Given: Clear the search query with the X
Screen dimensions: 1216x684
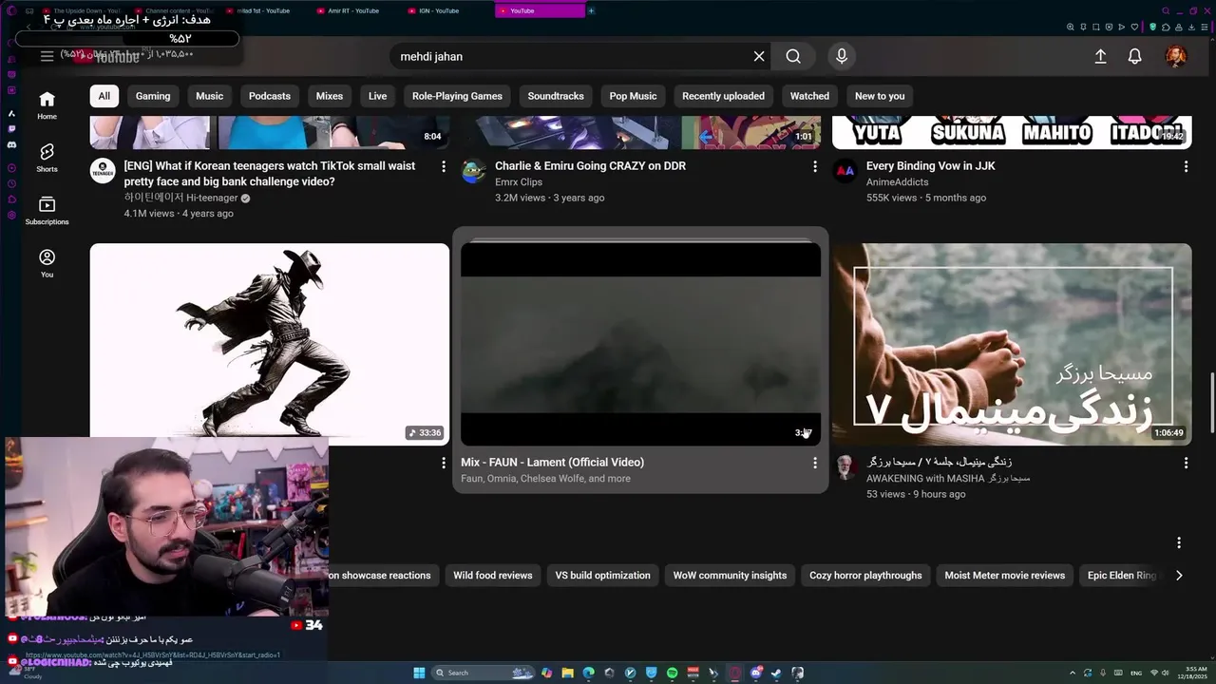Looking at the screenshot, I should pos(759,56).
